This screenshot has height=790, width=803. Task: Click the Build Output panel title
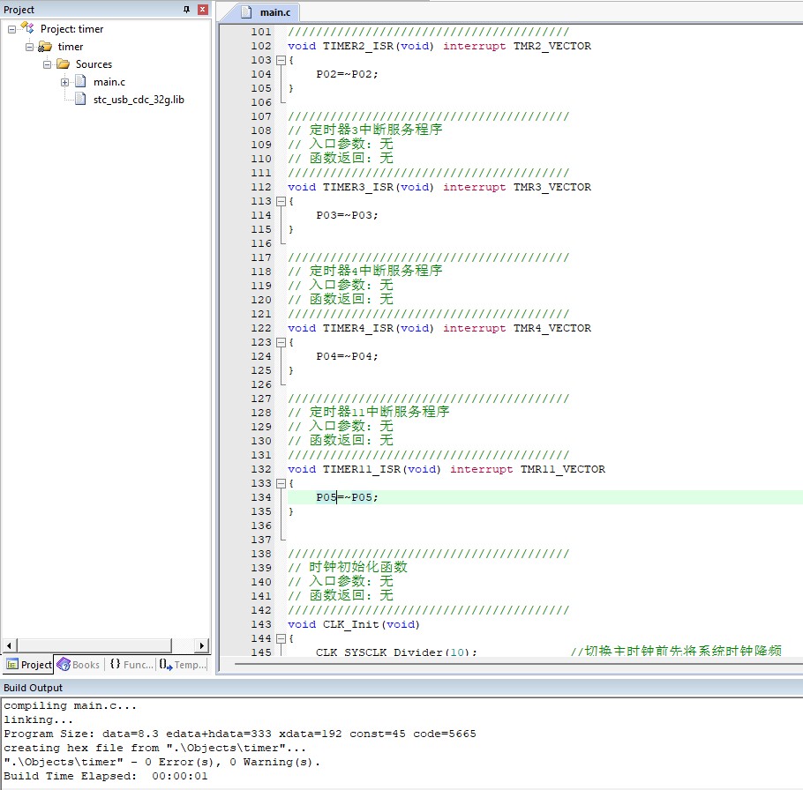[33, 688]
